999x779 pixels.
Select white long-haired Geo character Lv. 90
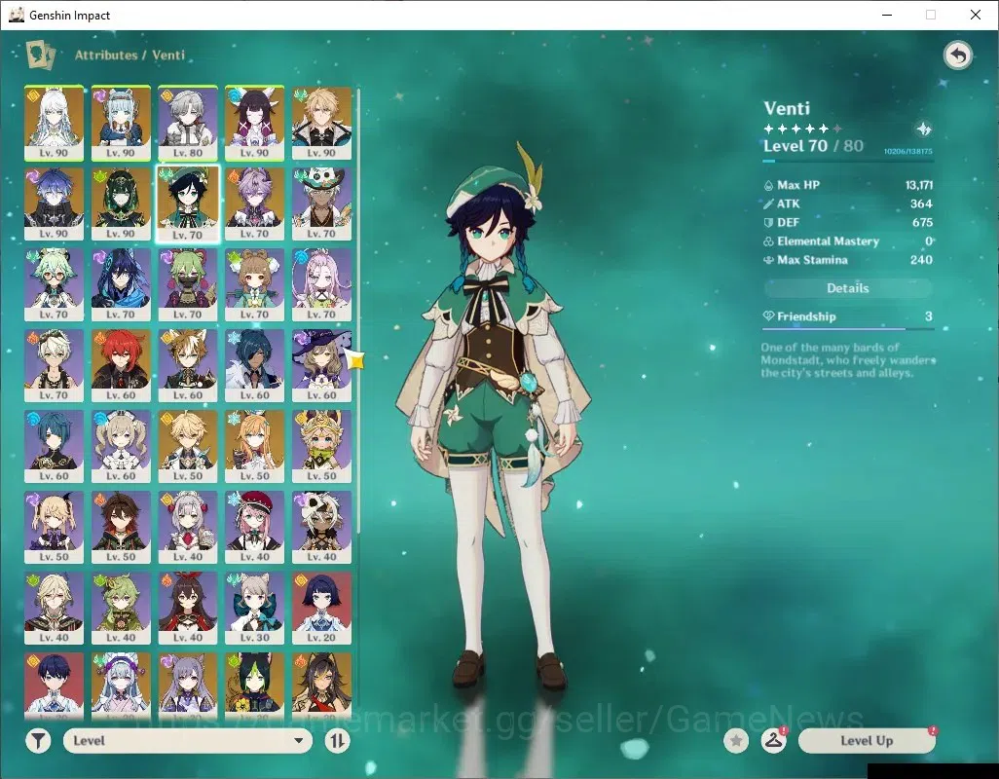tap(55, 123)
